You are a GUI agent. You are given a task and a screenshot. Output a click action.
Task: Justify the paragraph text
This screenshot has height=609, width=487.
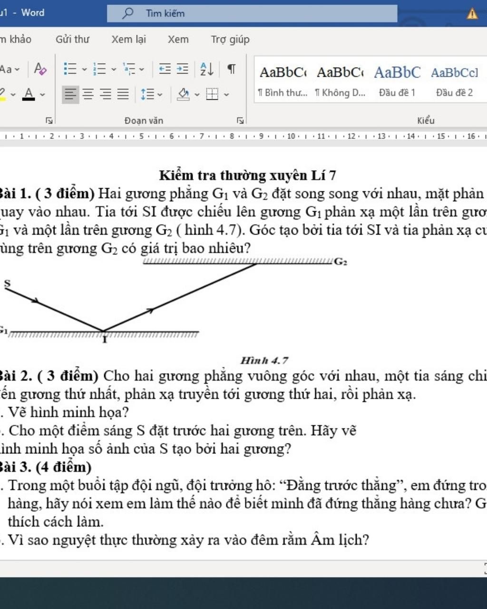pos(123,94)
